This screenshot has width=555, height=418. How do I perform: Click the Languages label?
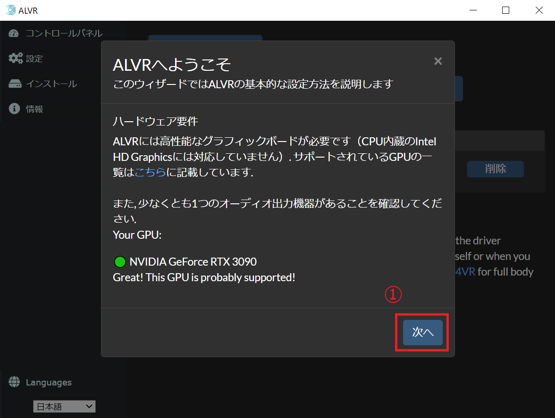(x=49, y=382)
